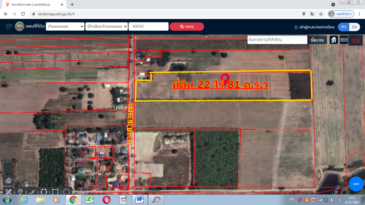Bookmark this page with the star icon
This screenshot has height=205, width=365.
point(321,14)
